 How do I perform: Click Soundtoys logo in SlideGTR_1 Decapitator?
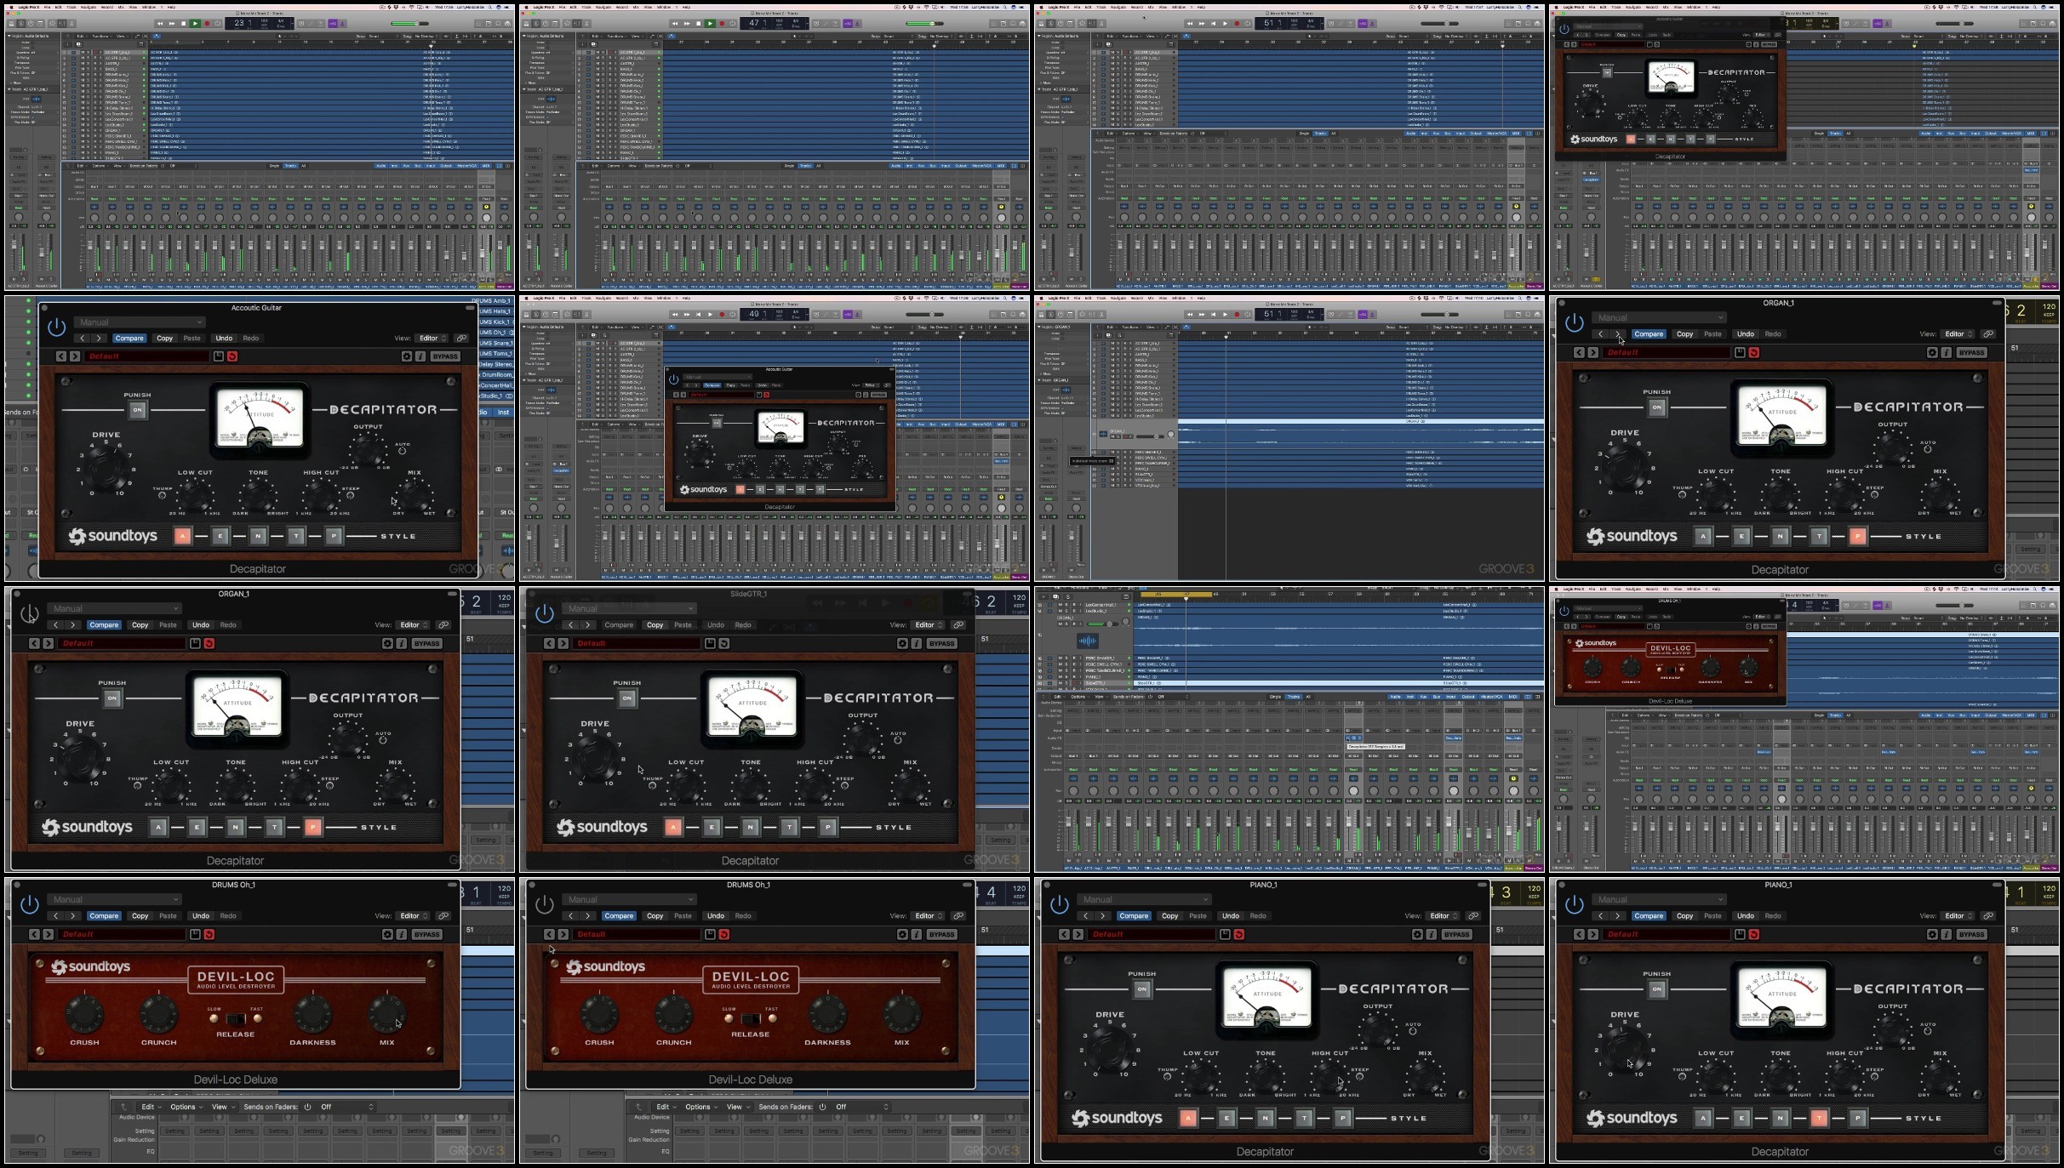(x=602, y=827)
